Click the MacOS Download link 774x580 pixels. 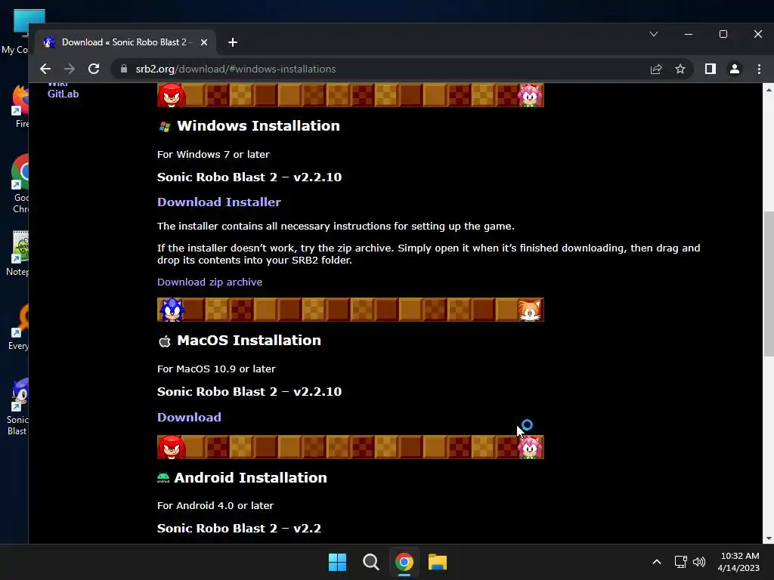pos(189,417)
